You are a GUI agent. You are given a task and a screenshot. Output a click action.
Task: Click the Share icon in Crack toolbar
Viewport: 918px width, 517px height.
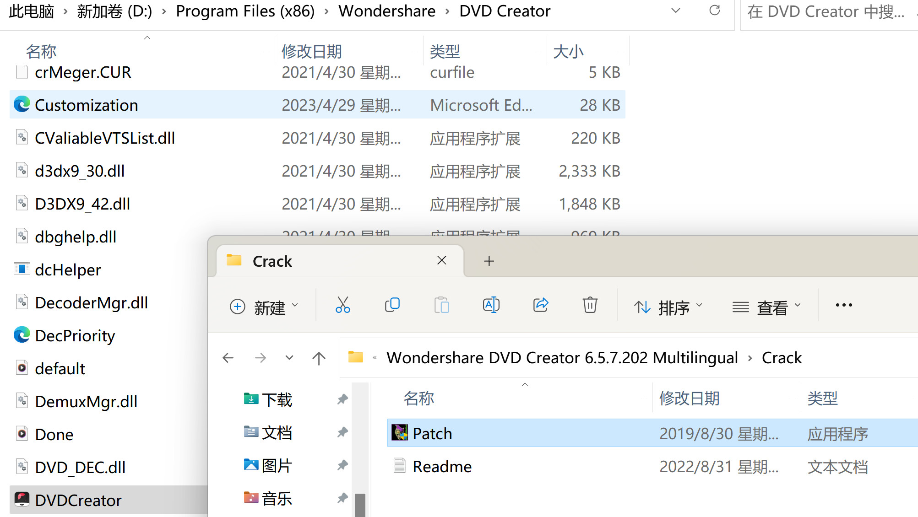541,305
